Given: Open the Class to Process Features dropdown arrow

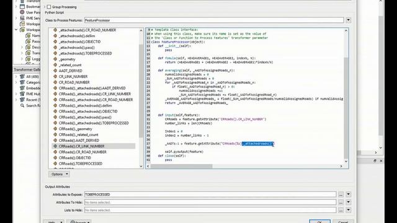Looking at the screenshot, I should [x=349, y=20].
